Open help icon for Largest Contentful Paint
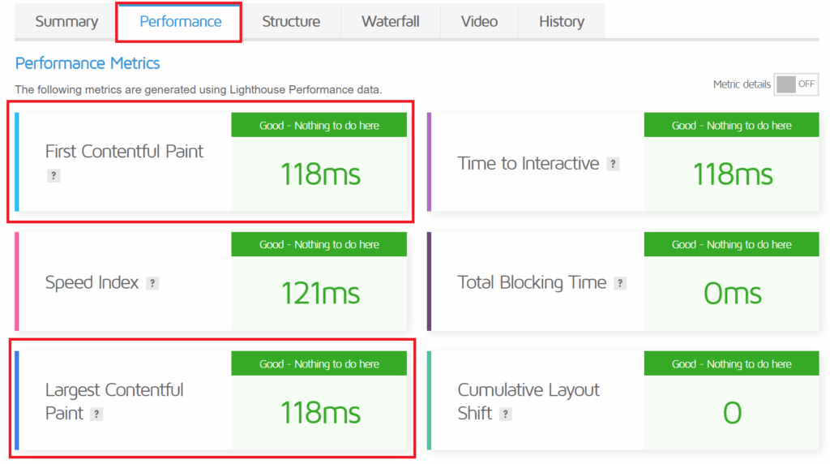This screenshot has height=464, width=830. (x=96, y=415)
